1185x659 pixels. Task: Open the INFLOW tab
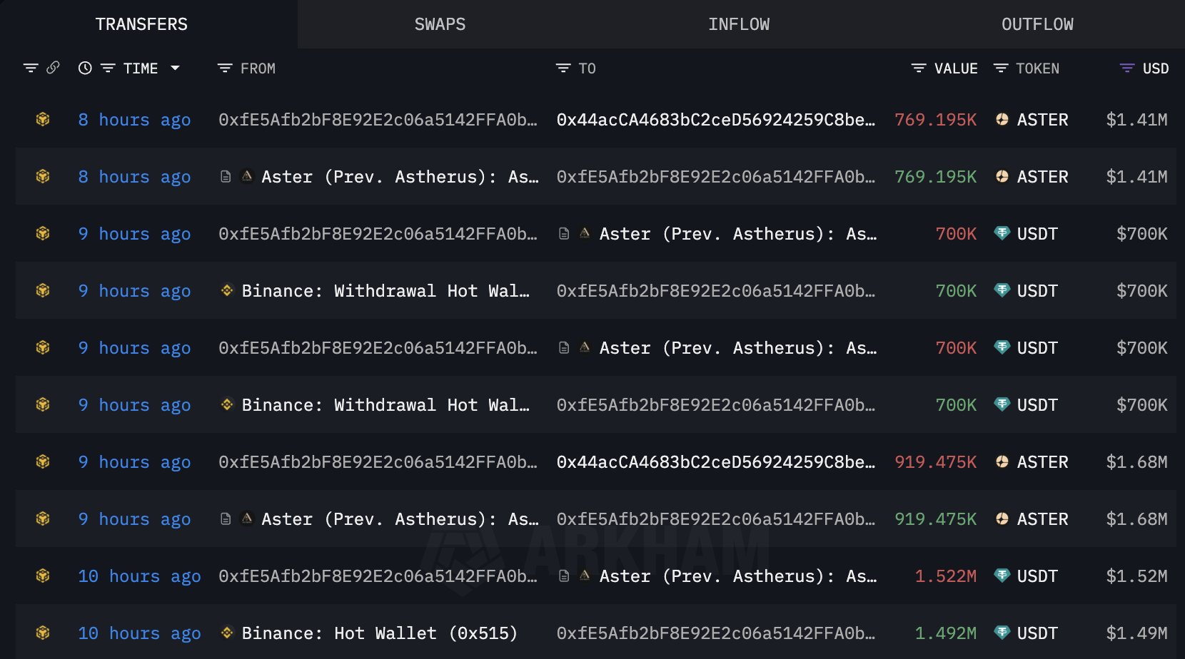point(739,24)
